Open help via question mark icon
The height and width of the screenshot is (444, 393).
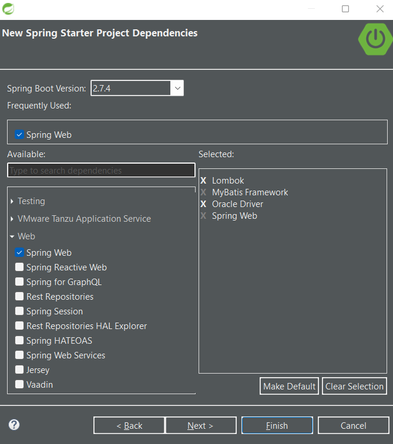tap(14, 425)
